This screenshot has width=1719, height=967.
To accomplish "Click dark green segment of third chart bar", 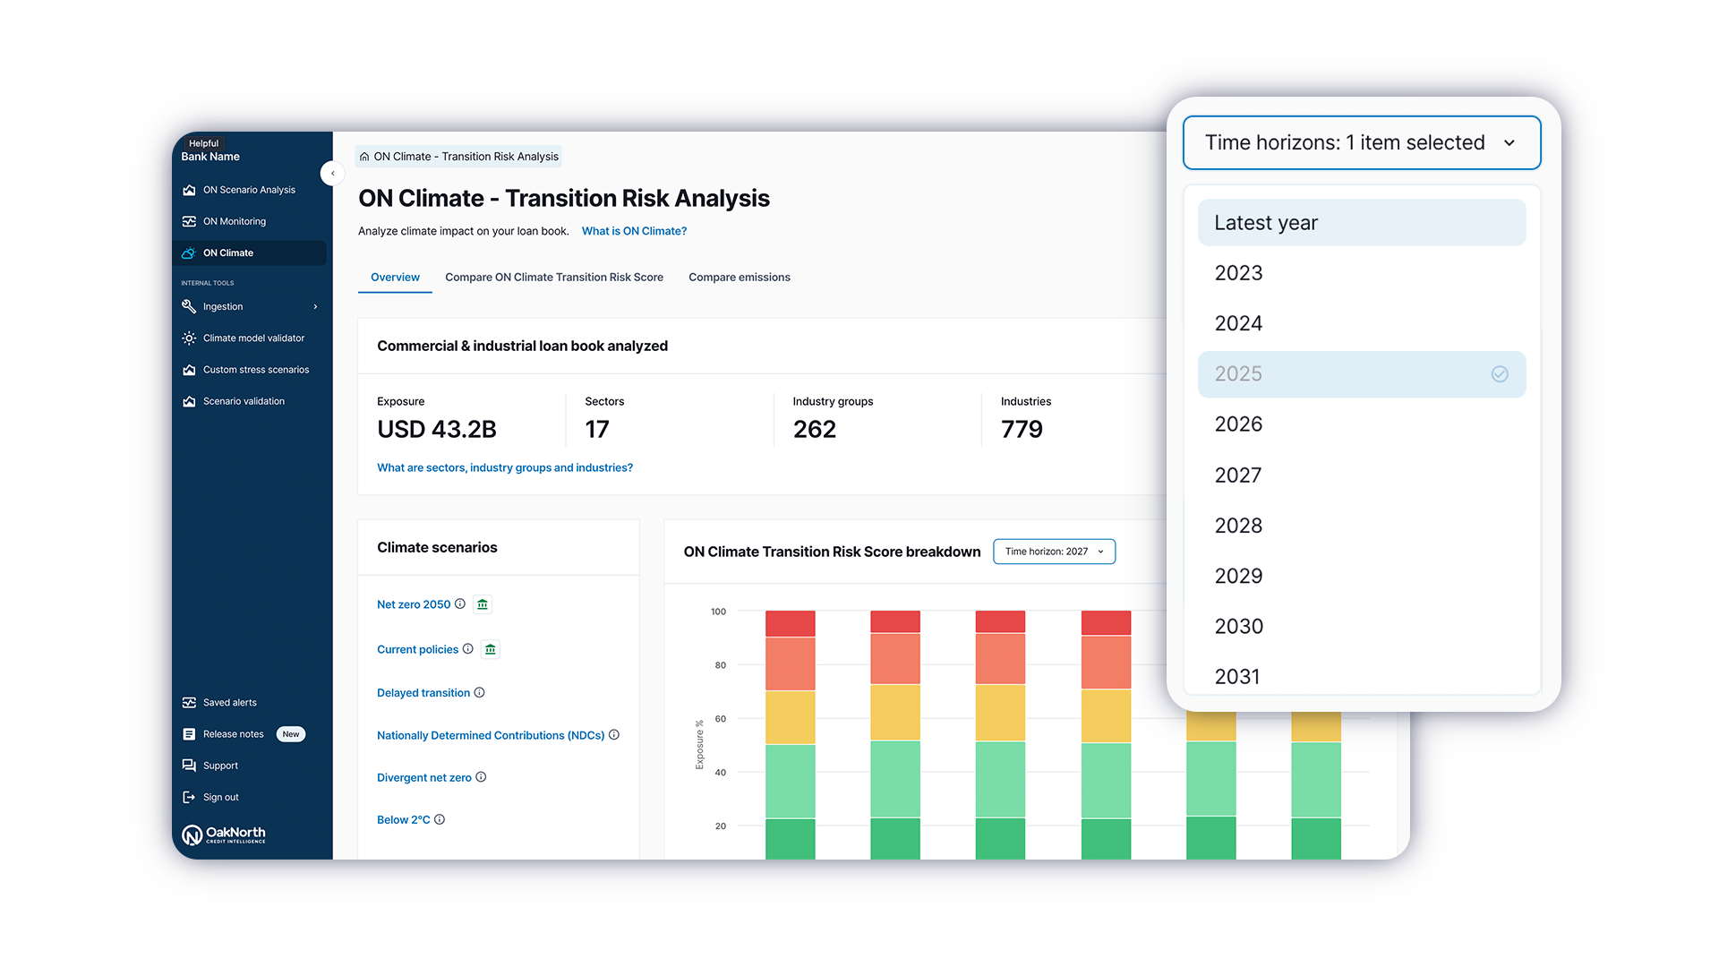I will (x=1000, y=838).
